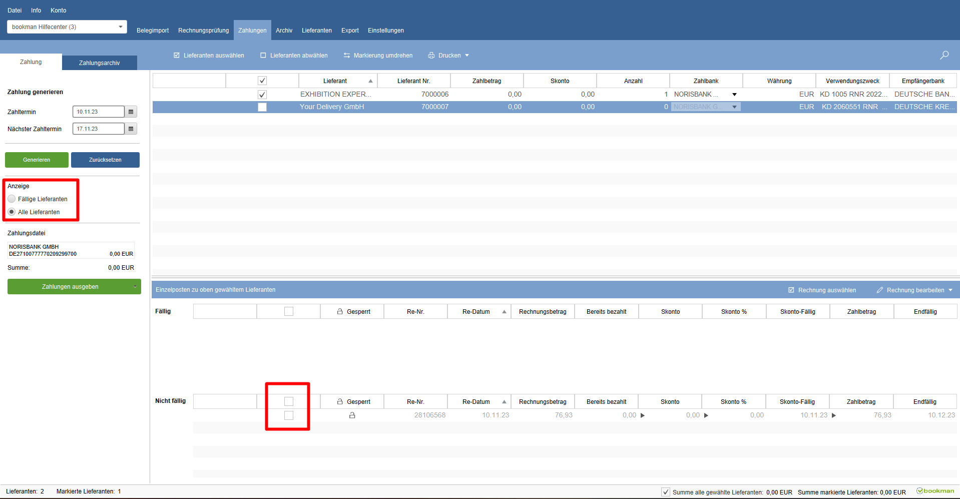Click arrow next to Bereits bezahlt value 0,00
Viewport: 960px width, 499px height.
point(643,415)
